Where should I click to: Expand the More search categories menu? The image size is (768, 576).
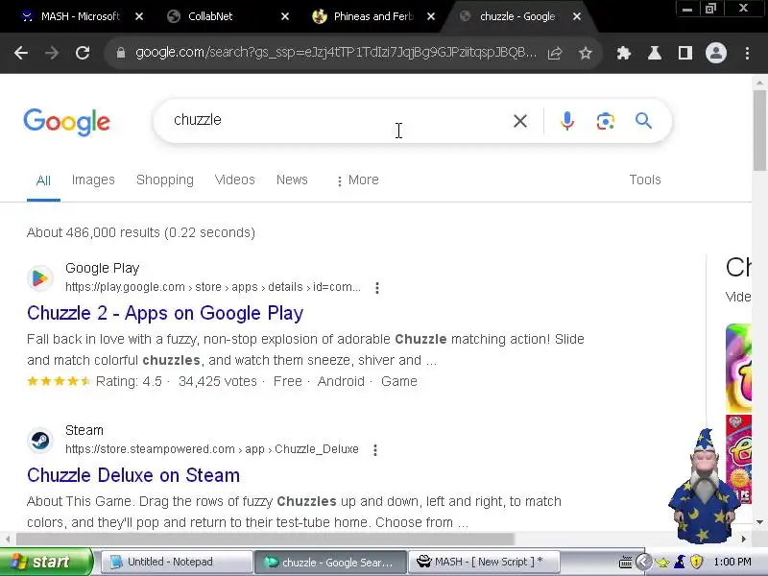click(x=357, y=180)
